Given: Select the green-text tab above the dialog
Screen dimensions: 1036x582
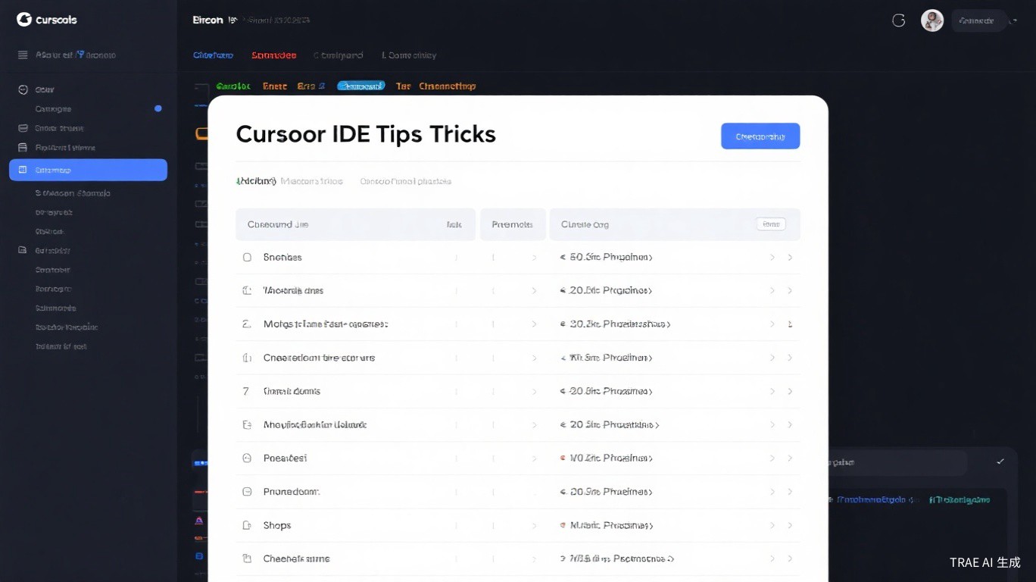Looking at the screenshot, I should [x=233, y=86].
